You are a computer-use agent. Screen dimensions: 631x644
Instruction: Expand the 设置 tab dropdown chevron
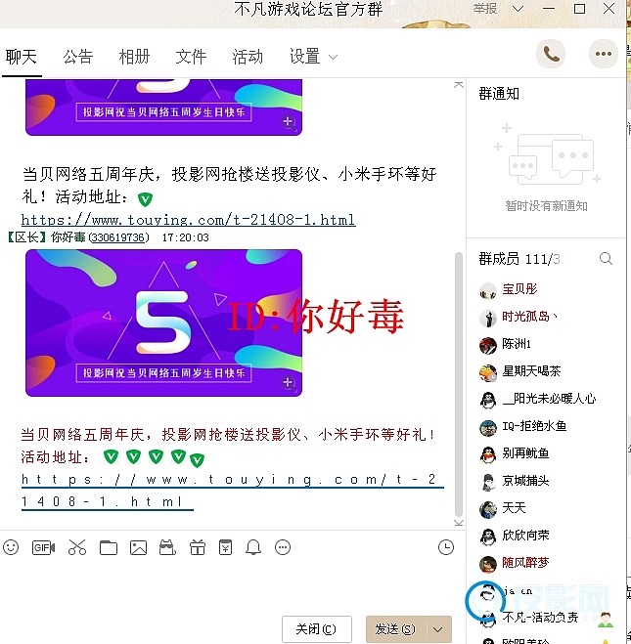coord(333,57)
